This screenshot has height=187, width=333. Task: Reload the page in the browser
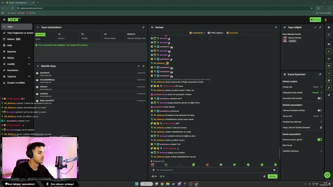click(x=12, y=8)
